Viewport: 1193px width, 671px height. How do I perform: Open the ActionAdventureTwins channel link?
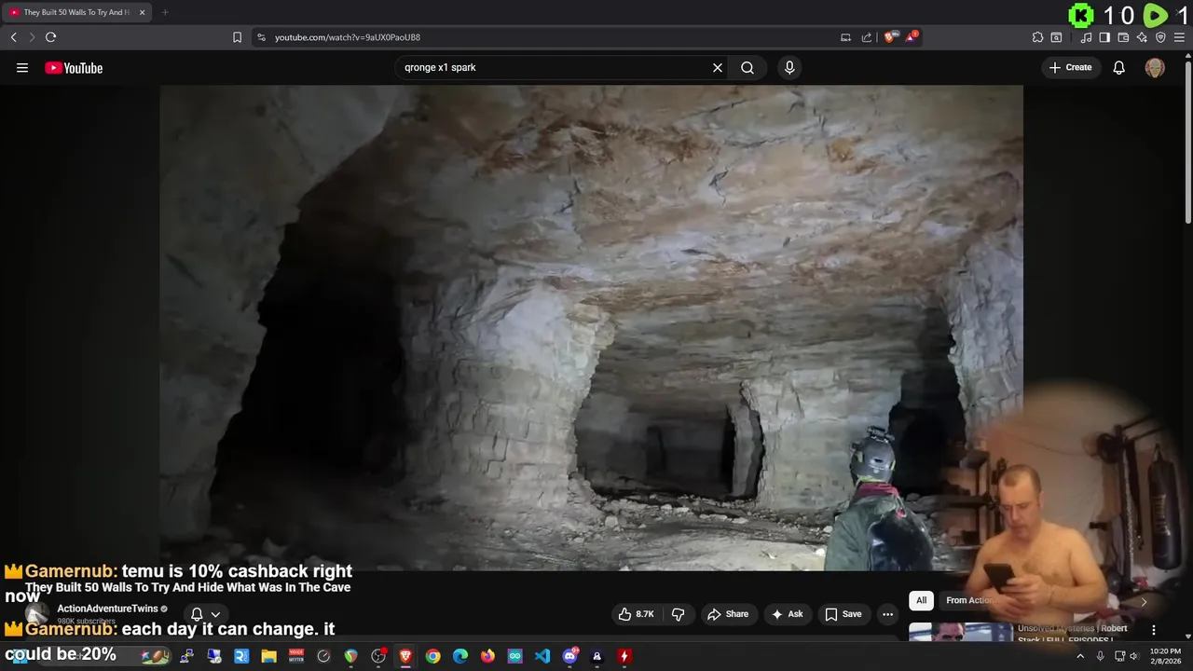[107, 609]
